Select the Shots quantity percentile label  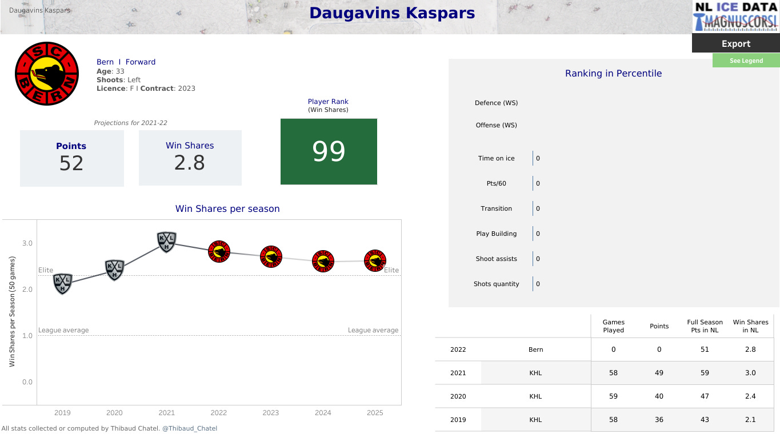pos(496,284)
